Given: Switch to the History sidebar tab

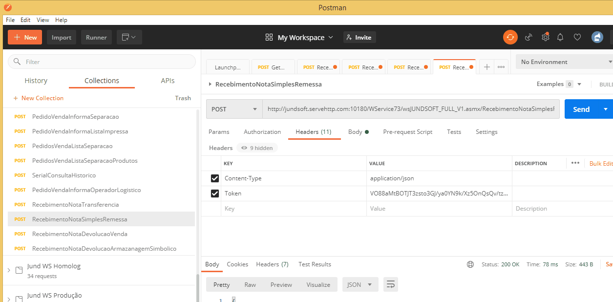Looking at the screenshot, I should coord(36,81).
